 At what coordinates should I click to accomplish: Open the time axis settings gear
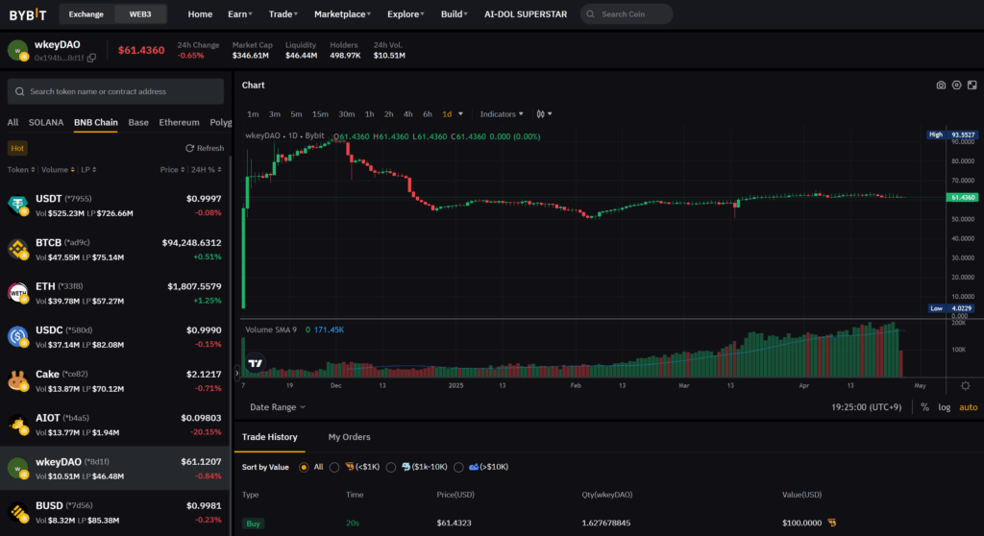tap(965, 385)
